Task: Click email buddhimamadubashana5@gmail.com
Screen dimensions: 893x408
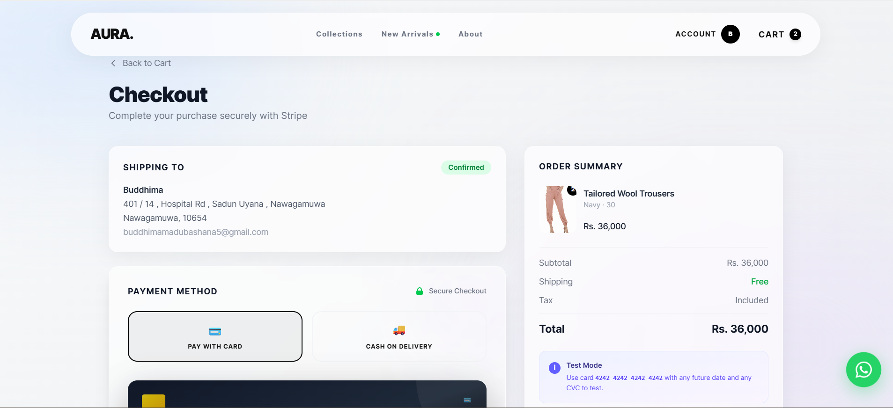Action: [196, 232]
